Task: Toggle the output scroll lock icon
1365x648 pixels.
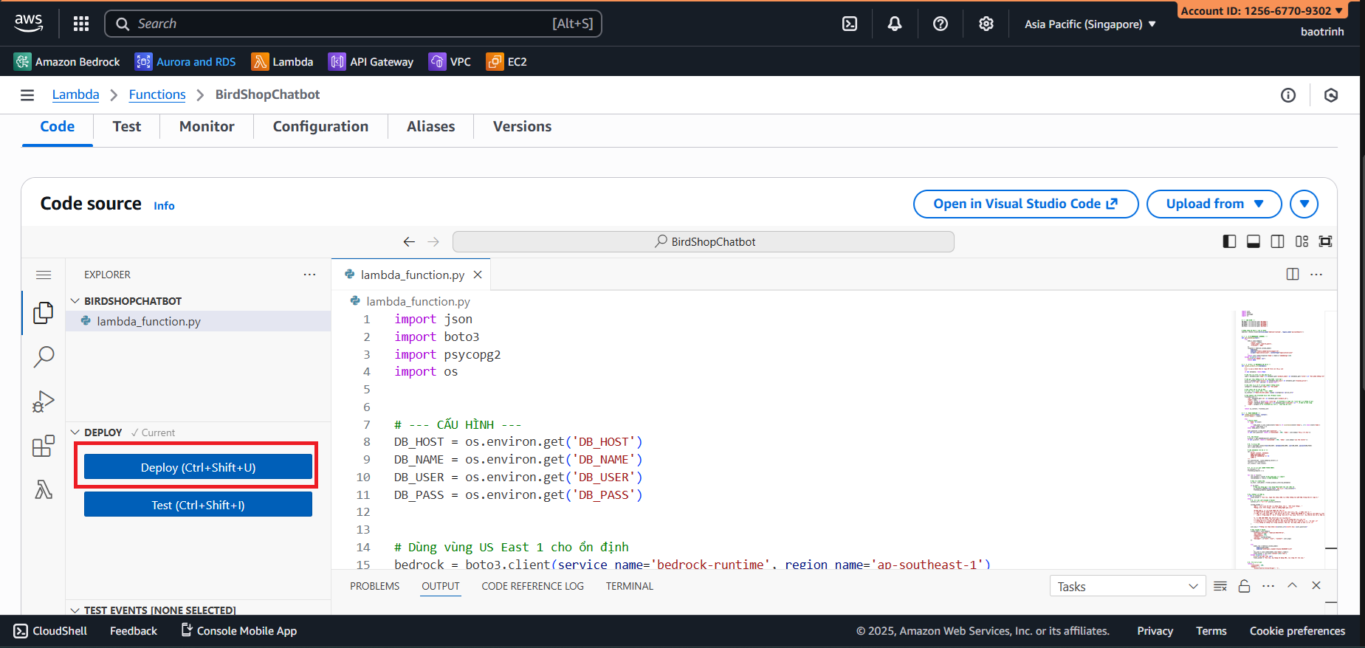Action: (x=1244, y=586)
